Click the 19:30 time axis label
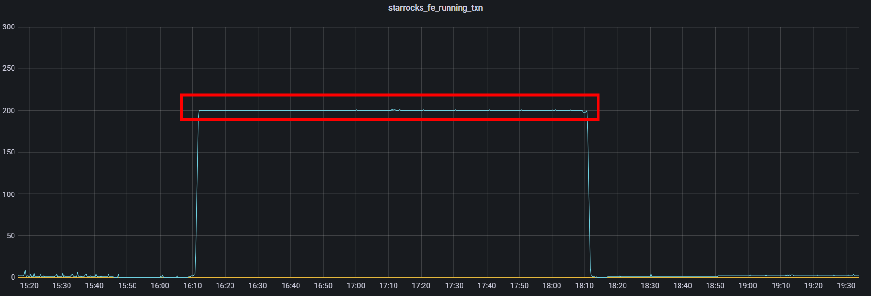This screenshot has width=871, height=296. [x=846, y=286]
